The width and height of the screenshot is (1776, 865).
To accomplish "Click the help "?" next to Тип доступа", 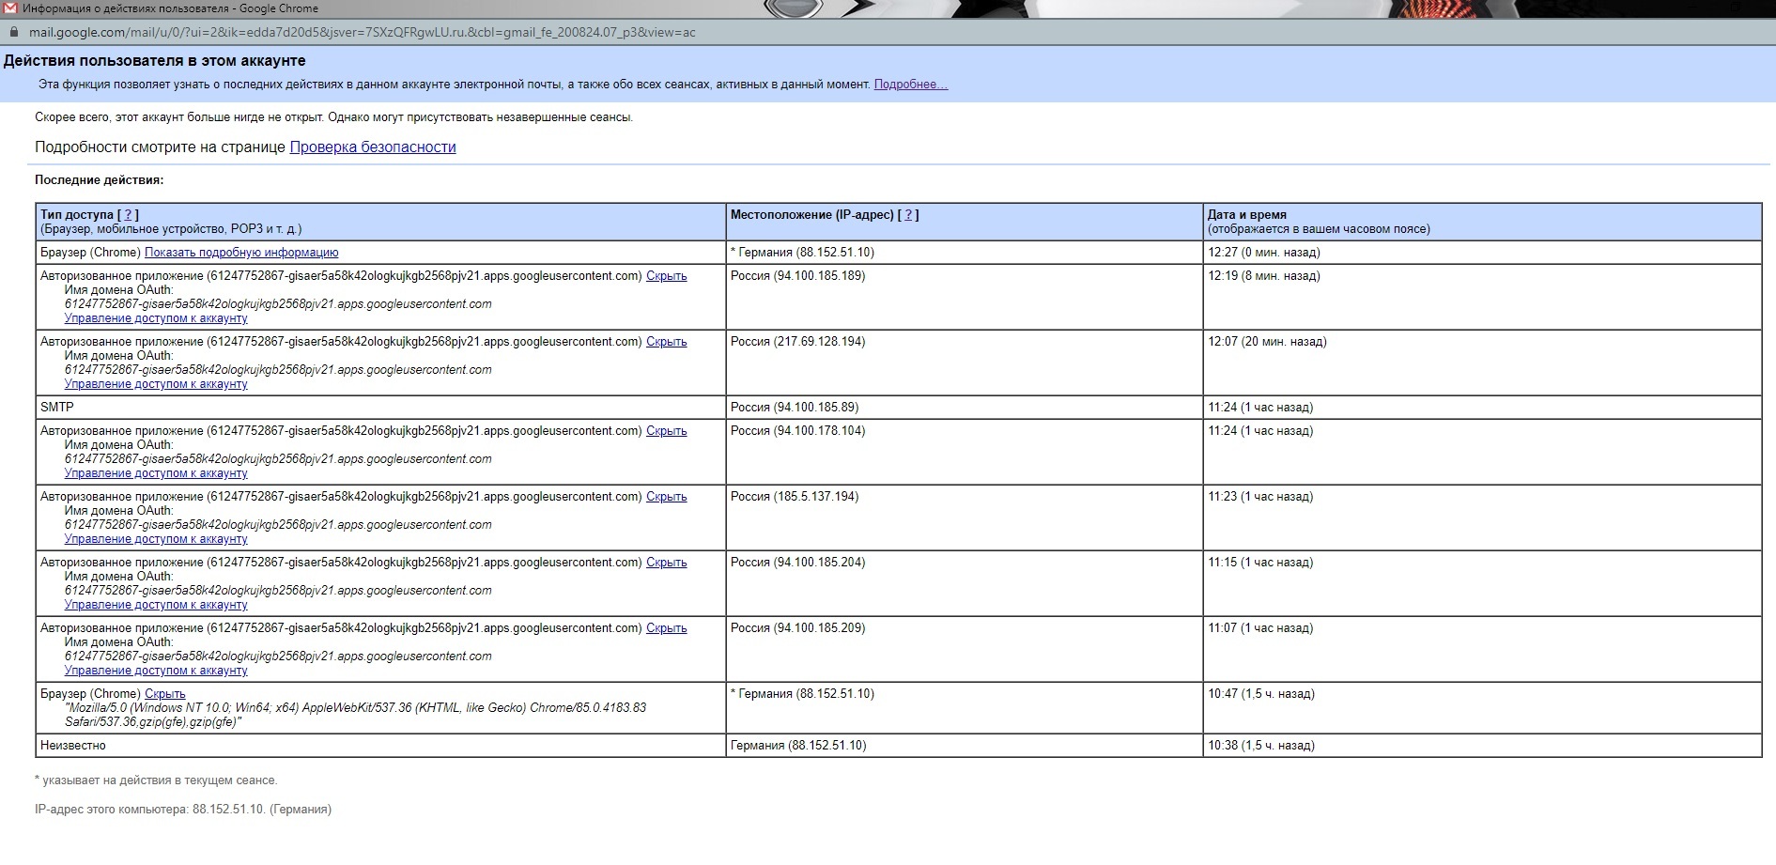I will tap(128, 215).
